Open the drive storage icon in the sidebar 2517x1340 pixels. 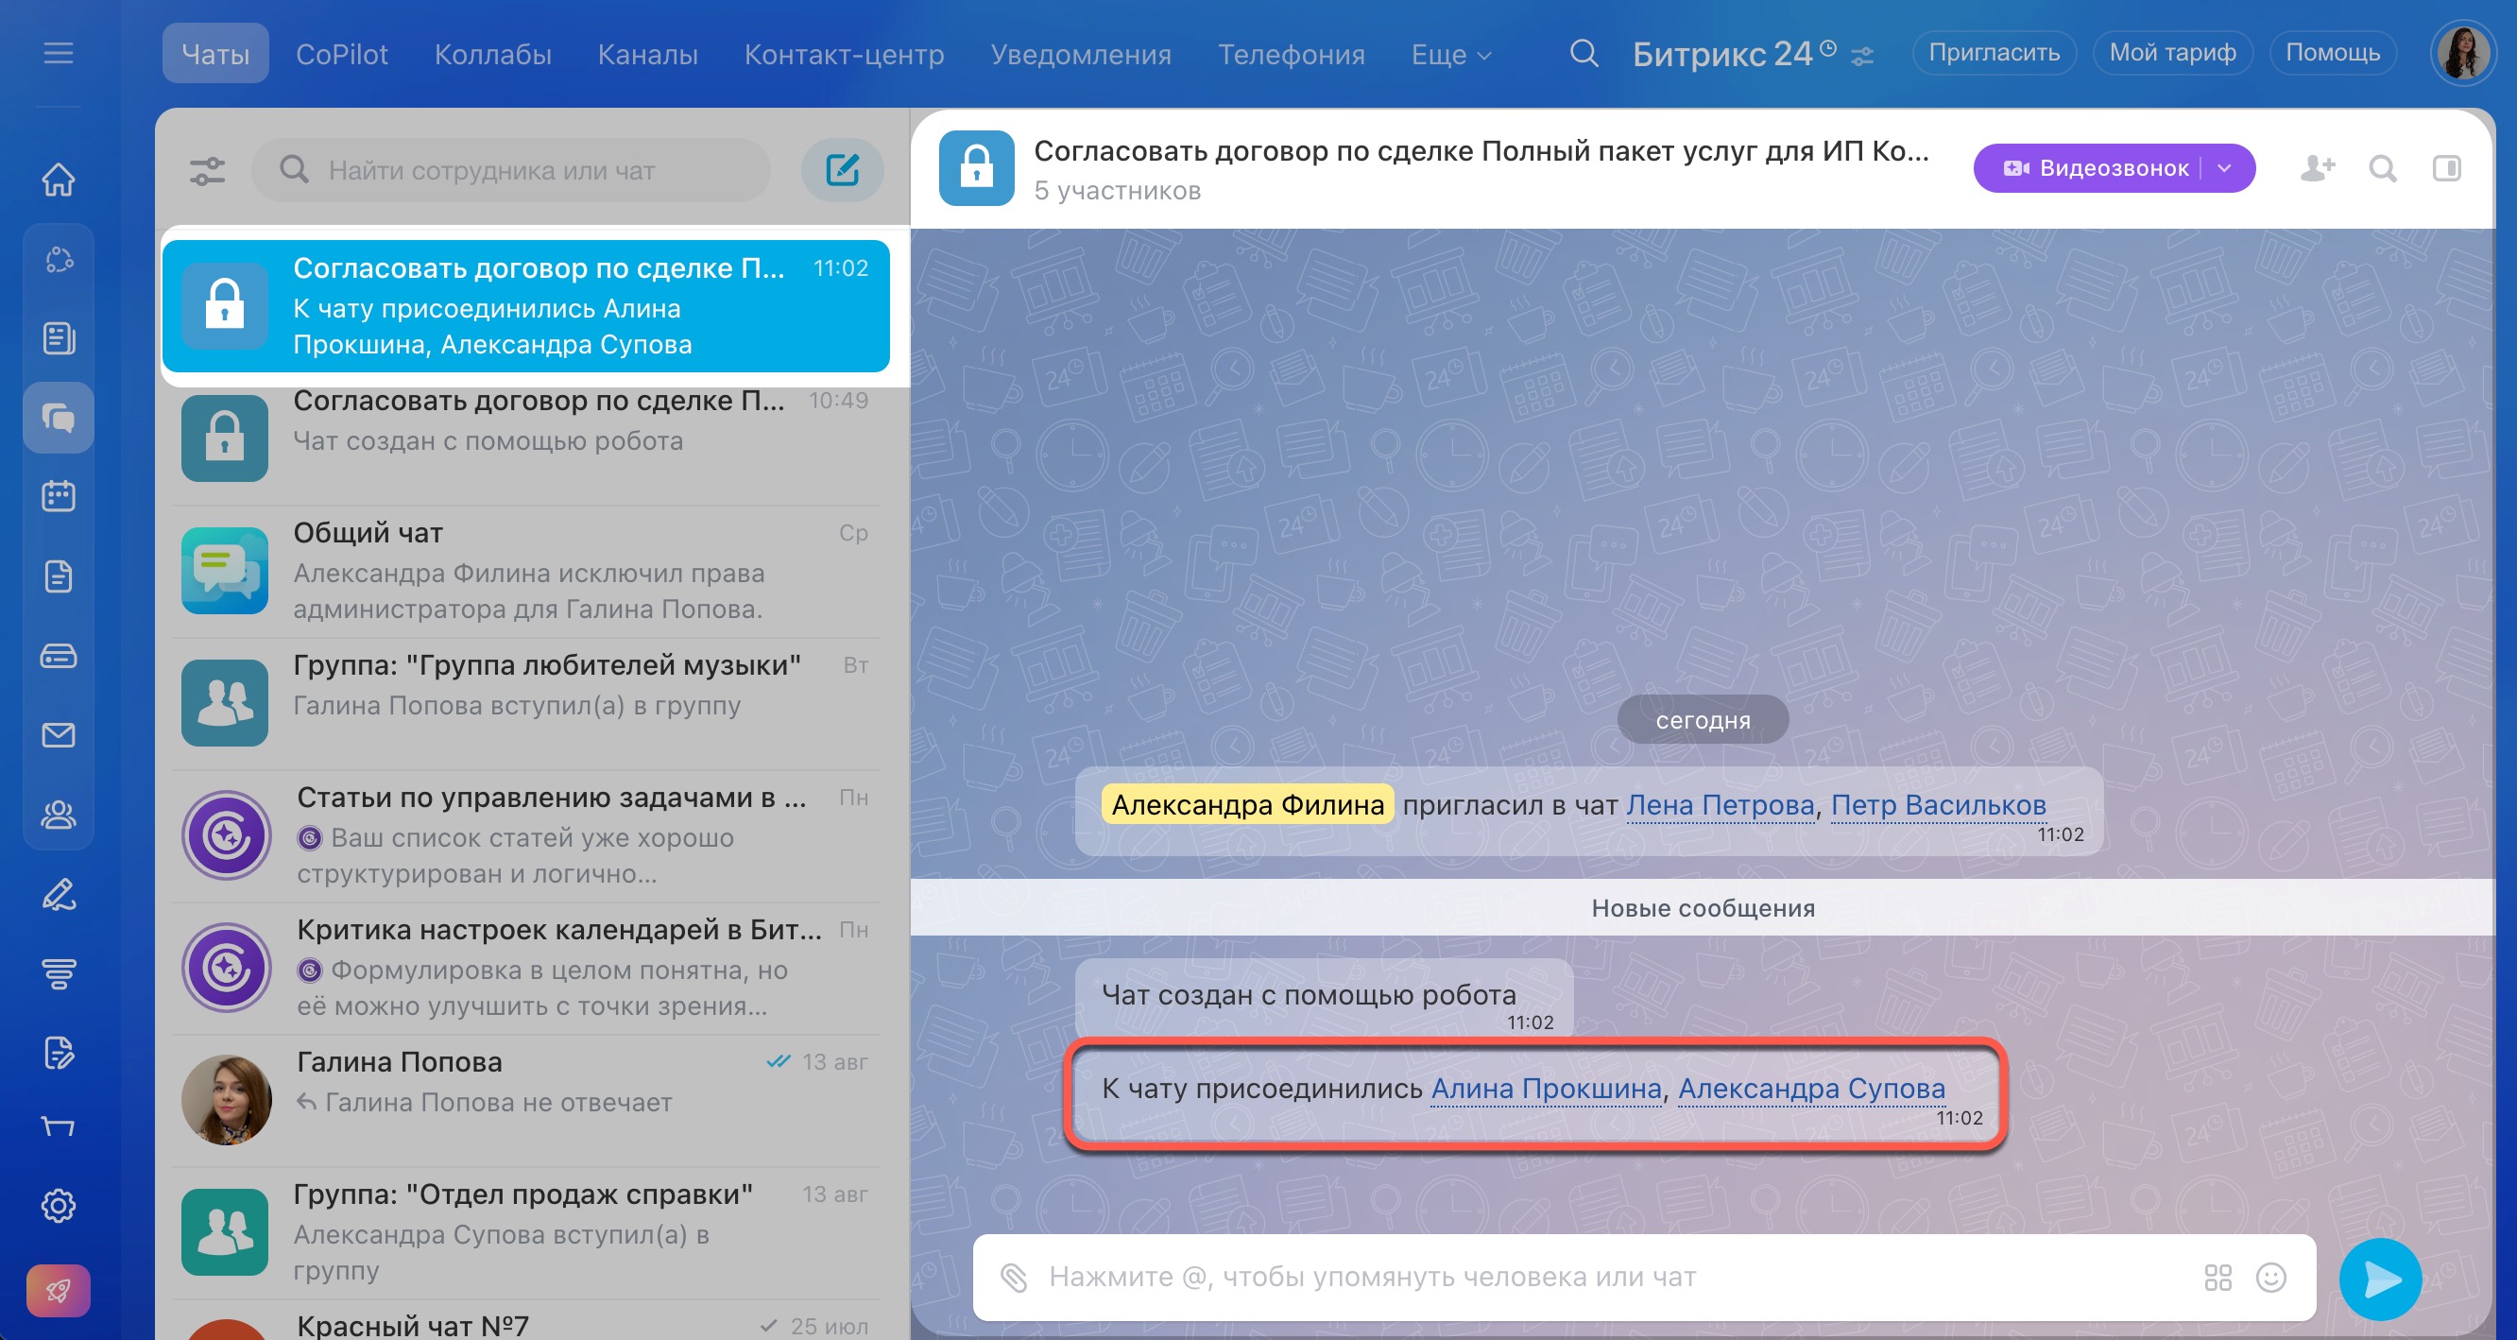[x=59, y=656]
